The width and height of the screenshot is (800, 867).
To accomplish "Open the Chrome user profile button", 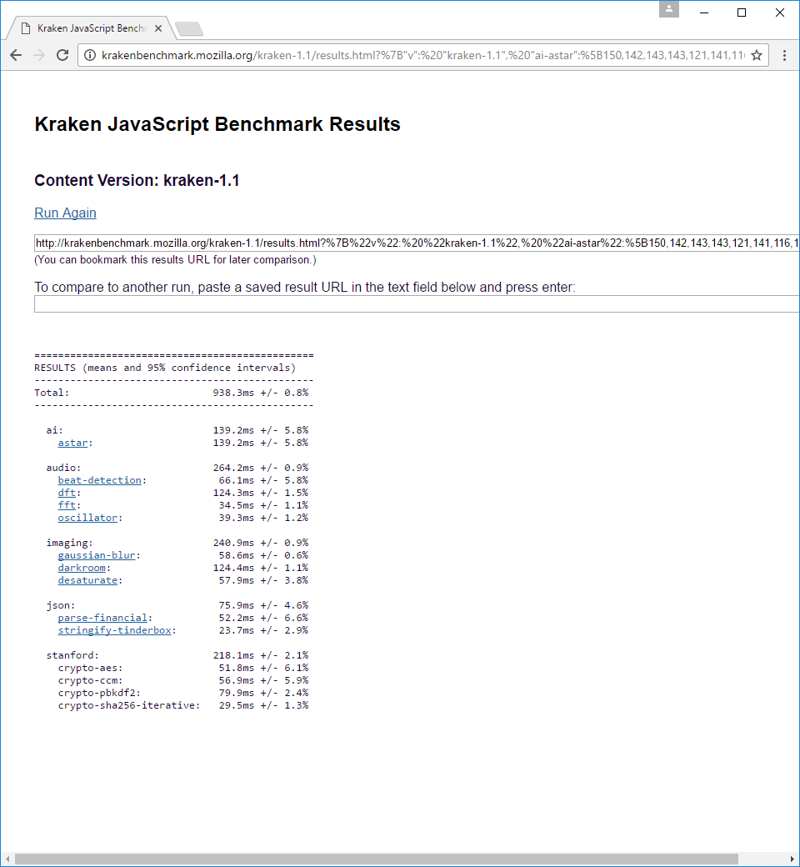I will pyautogui.click(x=669, y=9).
